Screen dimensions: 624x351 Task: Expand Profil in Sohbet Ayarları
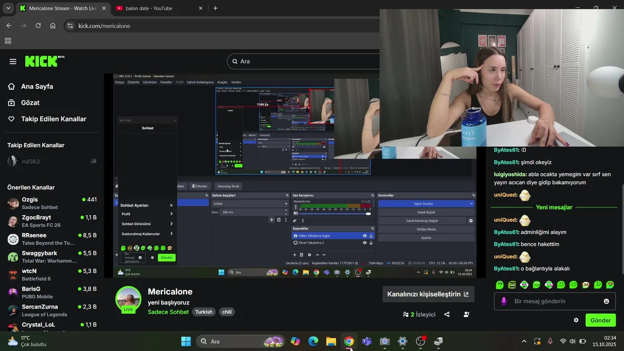pos(147,214)
